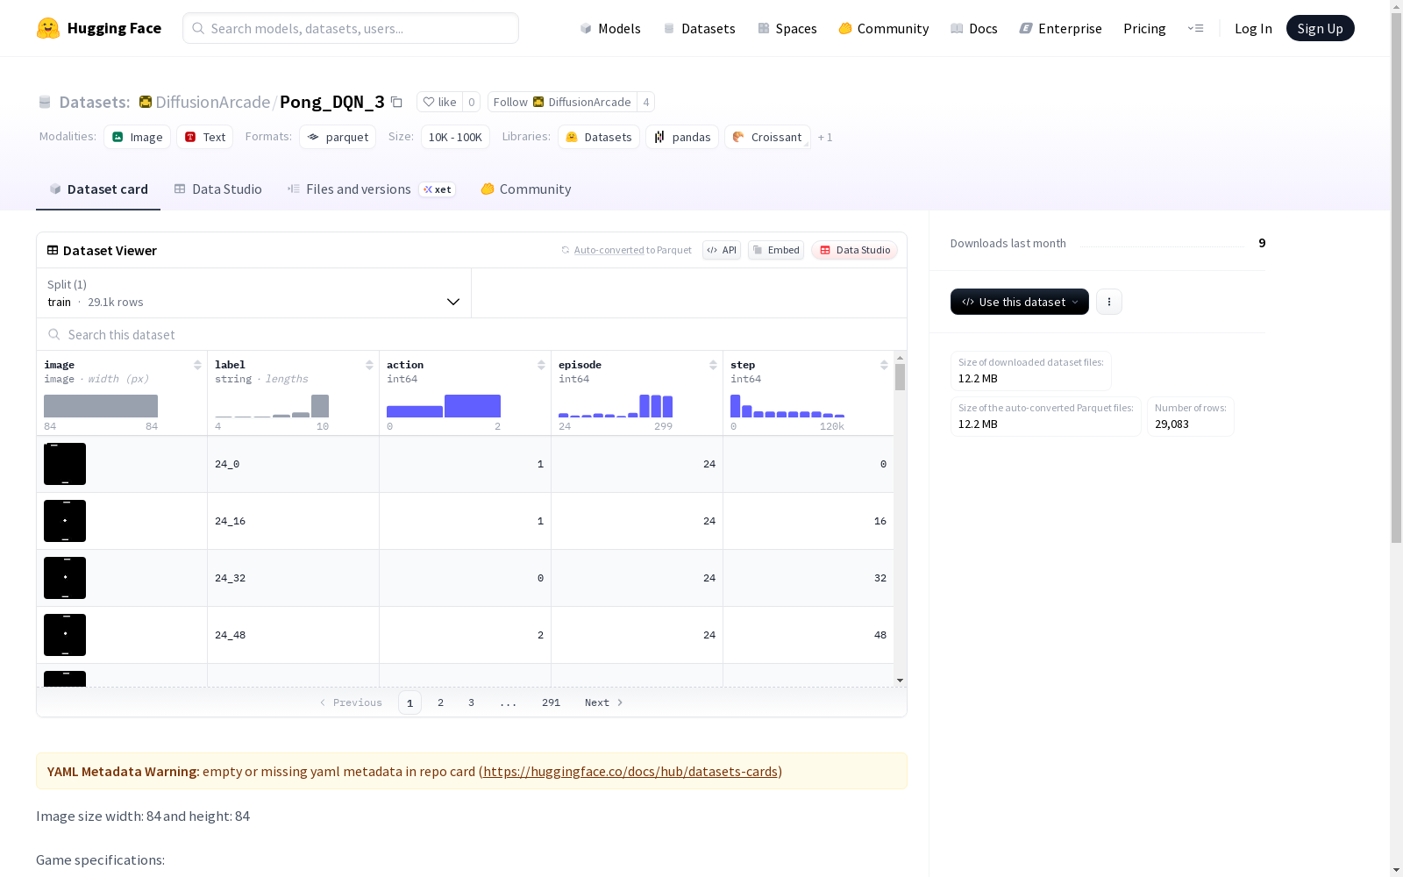Viewport: 1403px width, 877px height.
Task: Click the action column histogram
Action: pyautogui.click(x=444, y=406)
